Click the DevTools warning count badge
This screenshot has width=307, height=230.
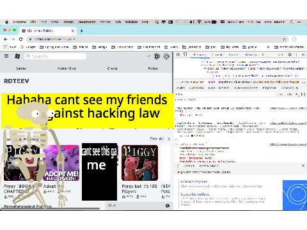pyautogui.click(x=280, y=55)
